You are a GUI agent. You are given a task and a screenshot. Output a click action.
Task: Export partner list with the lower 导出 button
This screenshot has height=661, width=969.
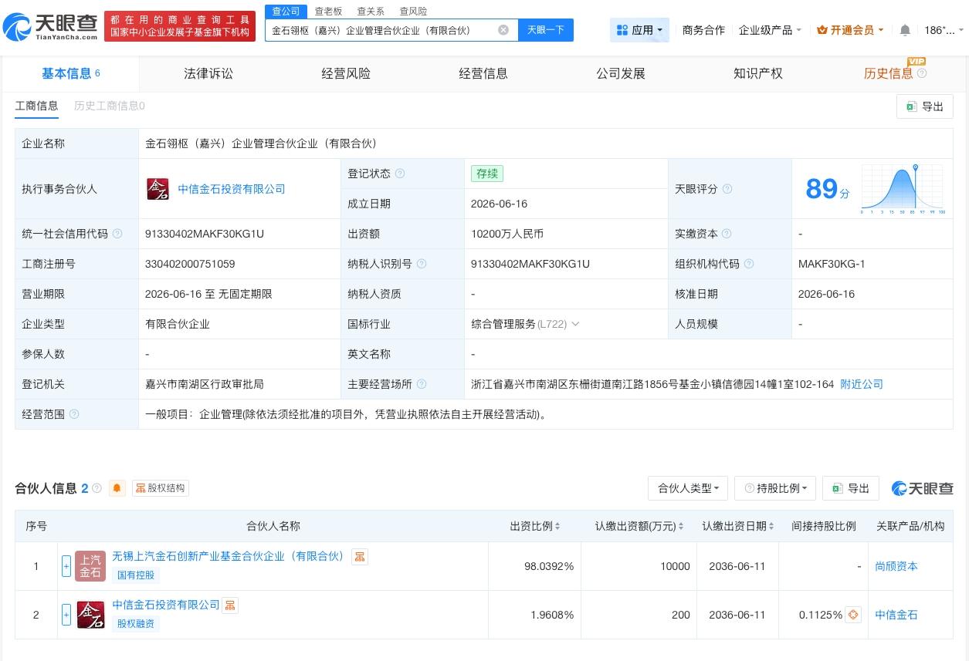coord(851,488)
